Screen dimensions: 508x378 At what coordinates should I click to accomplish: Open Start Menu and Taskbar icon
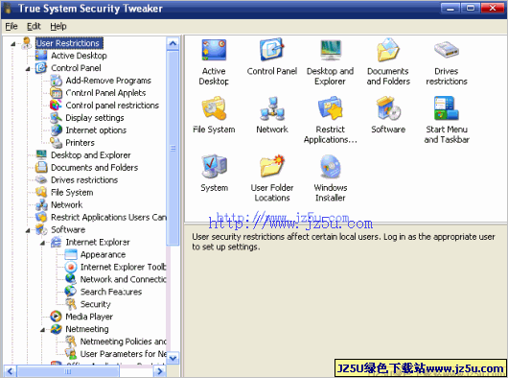coord(447,108)
